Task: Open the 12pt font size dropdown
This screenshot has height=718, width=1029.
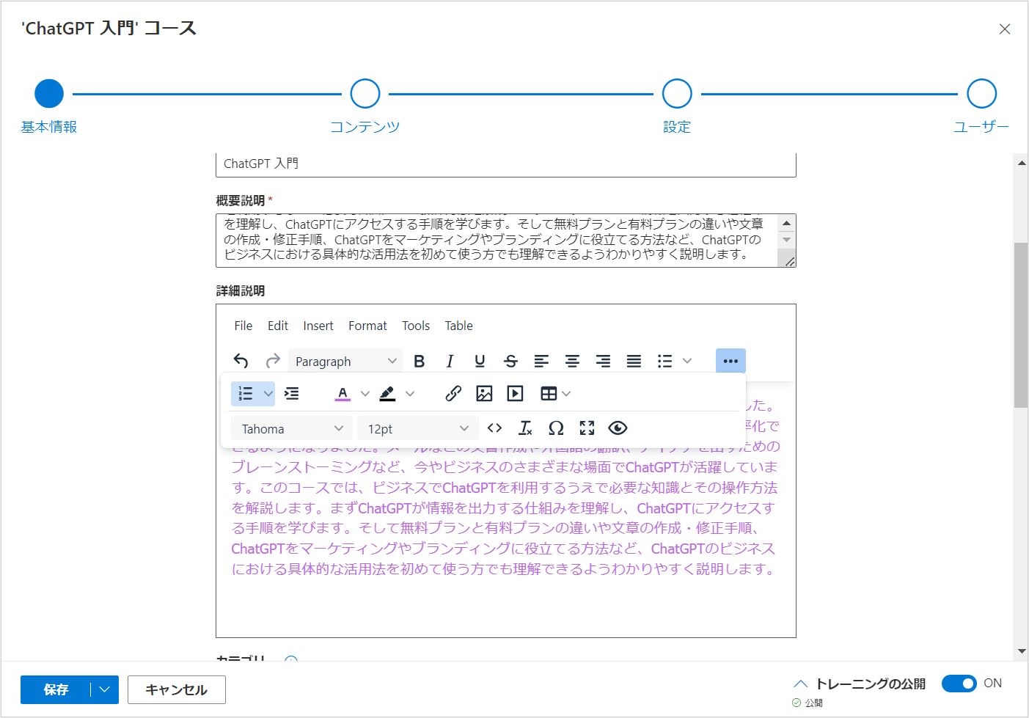Action: [418, 428]
